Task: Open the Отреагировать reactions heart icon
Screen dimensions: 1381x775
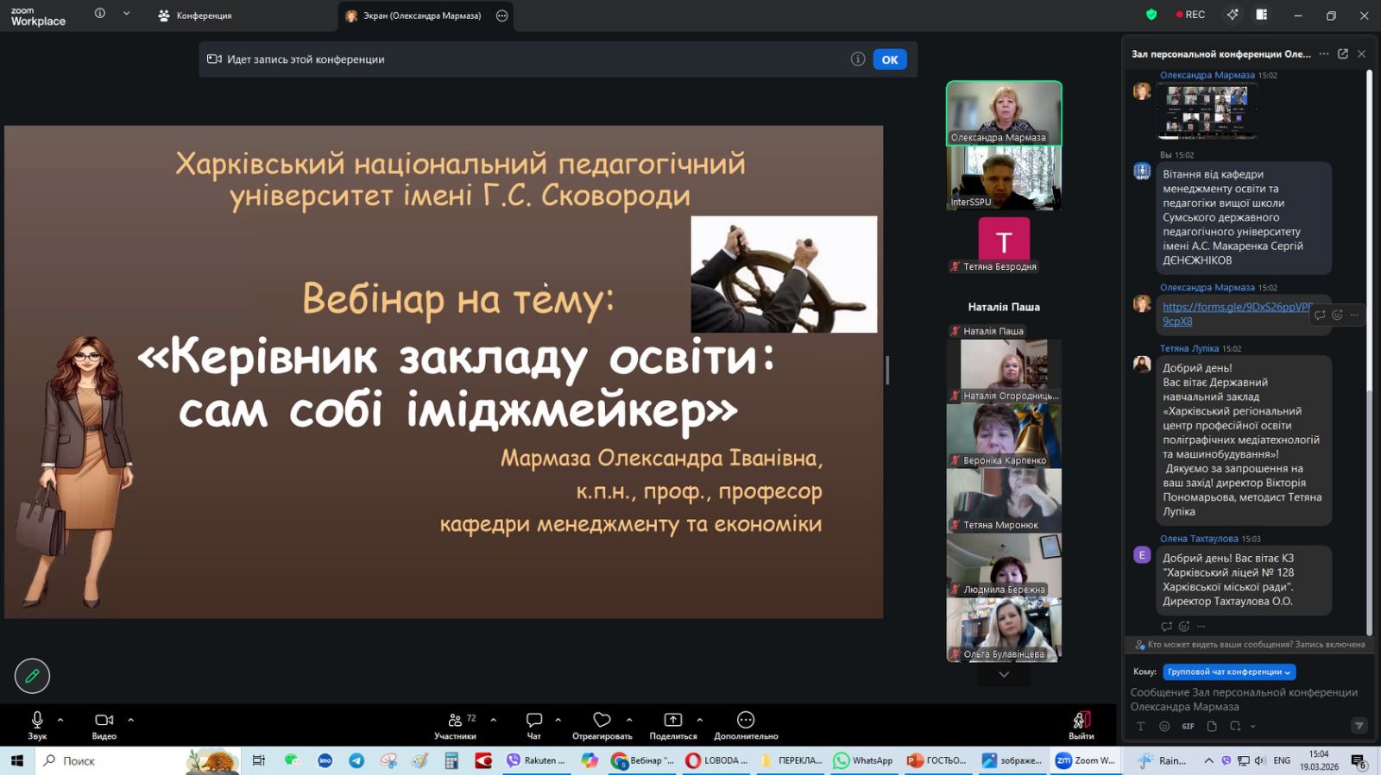Action: coord(602,720)
